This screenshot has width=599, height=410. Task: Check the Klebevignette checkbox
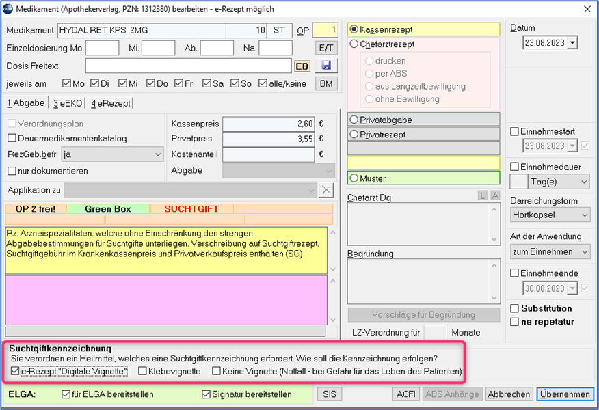tap(142, 370)
